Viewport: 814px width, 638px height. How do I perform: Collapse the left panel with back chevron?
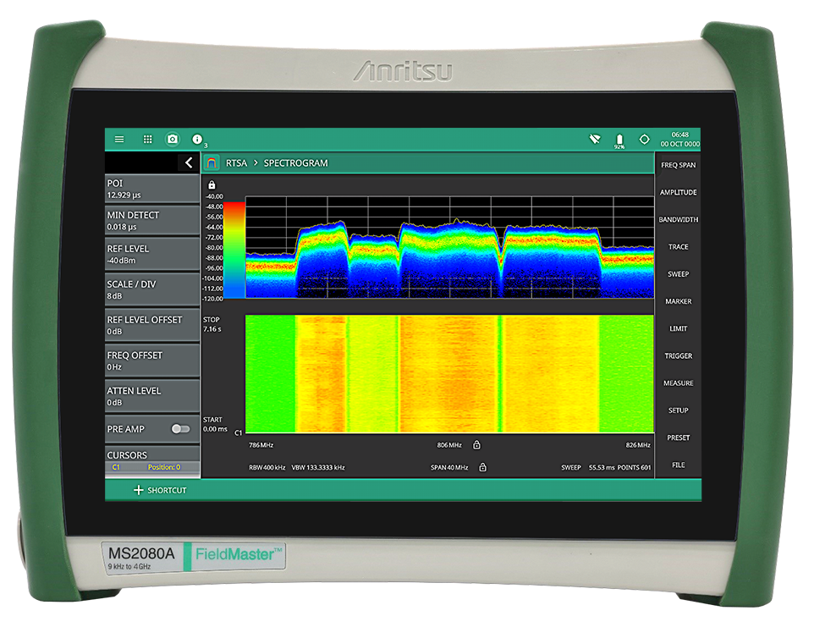[189, 162]
